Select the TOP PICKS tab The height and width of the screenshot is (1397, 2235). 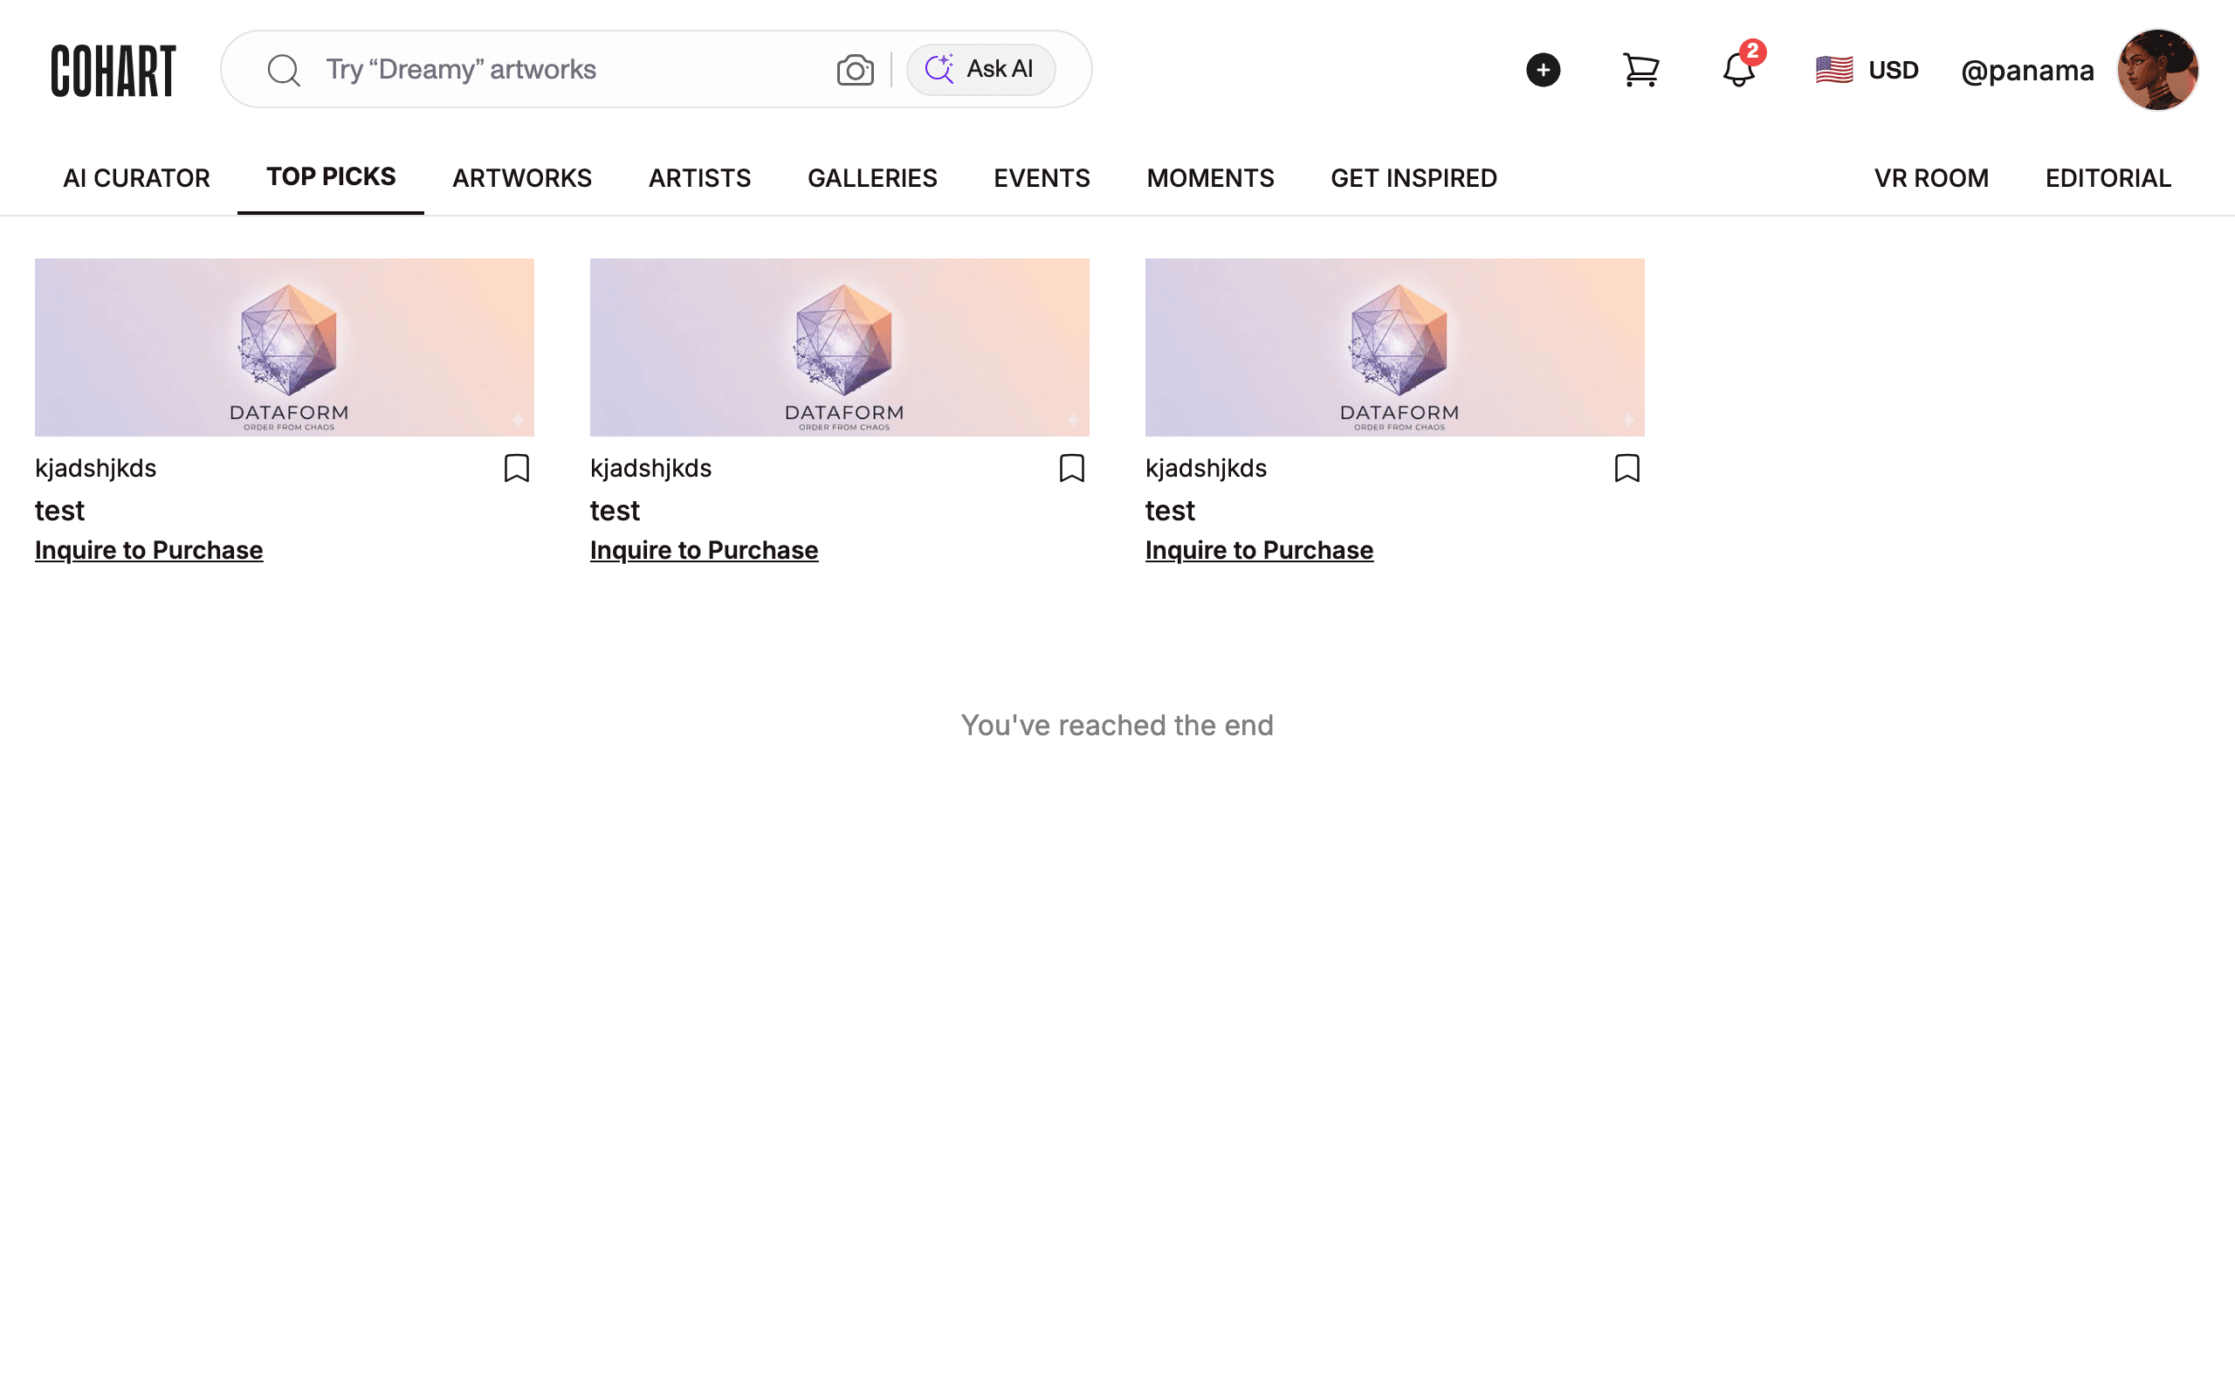pyautogui.click(x=331, y=176)
